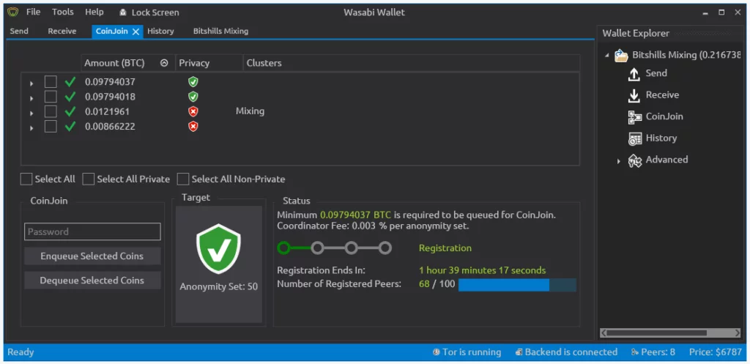The height and width of the screenshot is (364, 750).
Task: Click green privacy shield for 0.09794037 coin
Action: pos(193,82)
